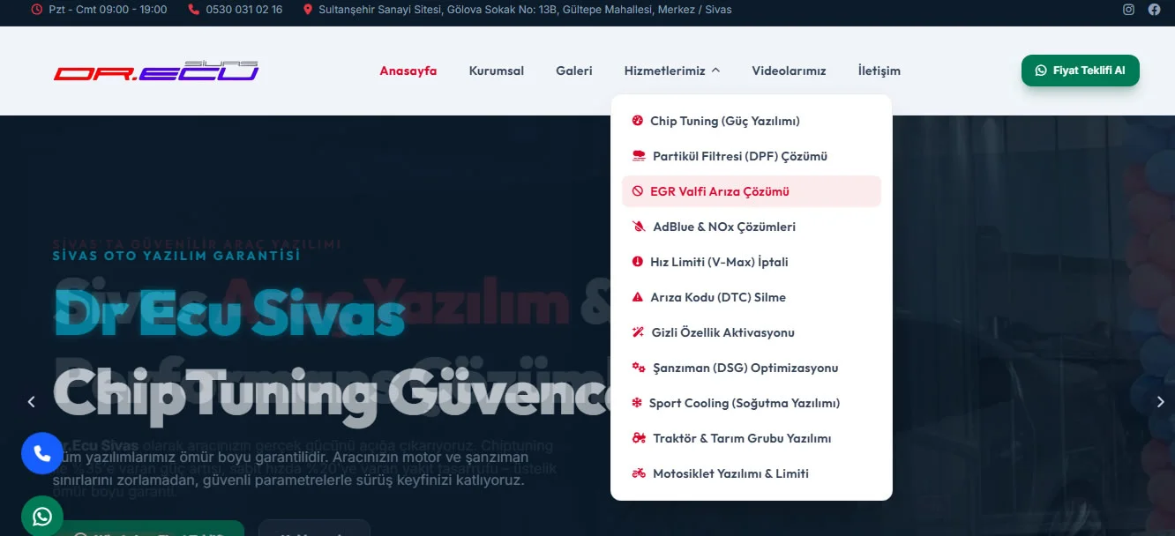Click the Partikül Filtresi DPF icon
Screen dimensions: 1175x536
pyautogui.click(x=639, y=156)
